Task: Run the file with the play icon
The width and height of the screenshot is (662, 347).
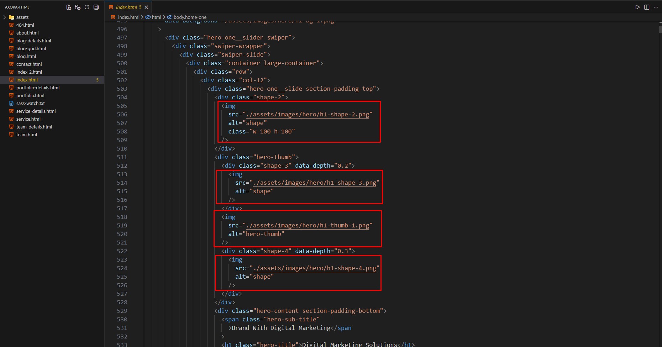Action: click(637, 7)
